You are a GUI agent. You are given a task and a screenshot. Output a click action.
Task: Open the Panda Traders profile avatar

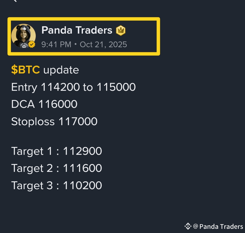pos(23,36)
